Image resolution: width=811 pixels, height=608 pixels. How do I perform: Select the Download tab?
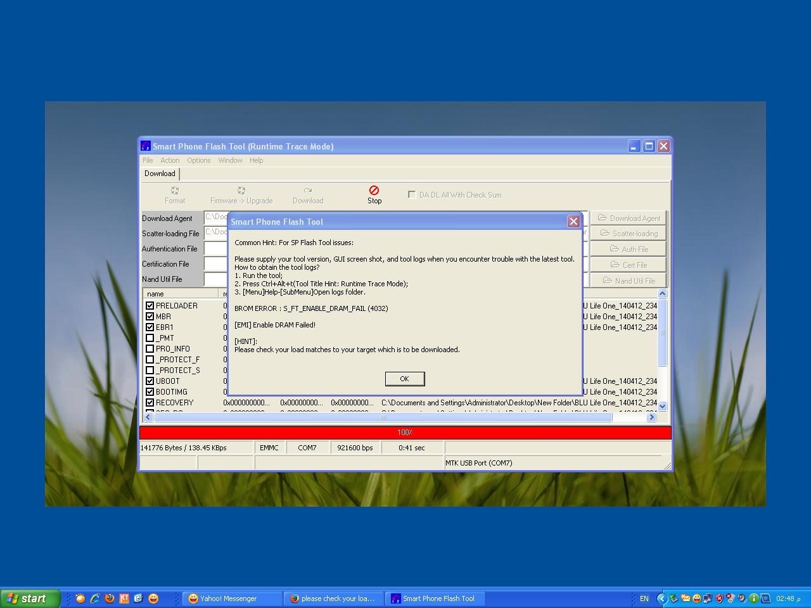(160, 174)
